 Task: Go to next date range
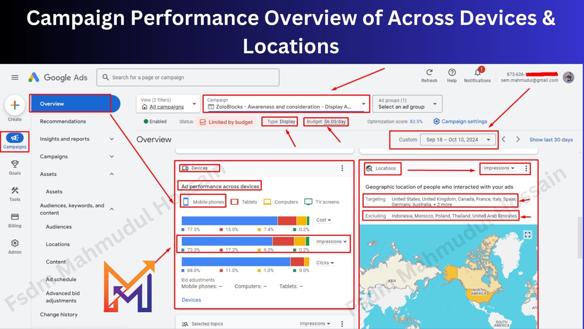518,139
